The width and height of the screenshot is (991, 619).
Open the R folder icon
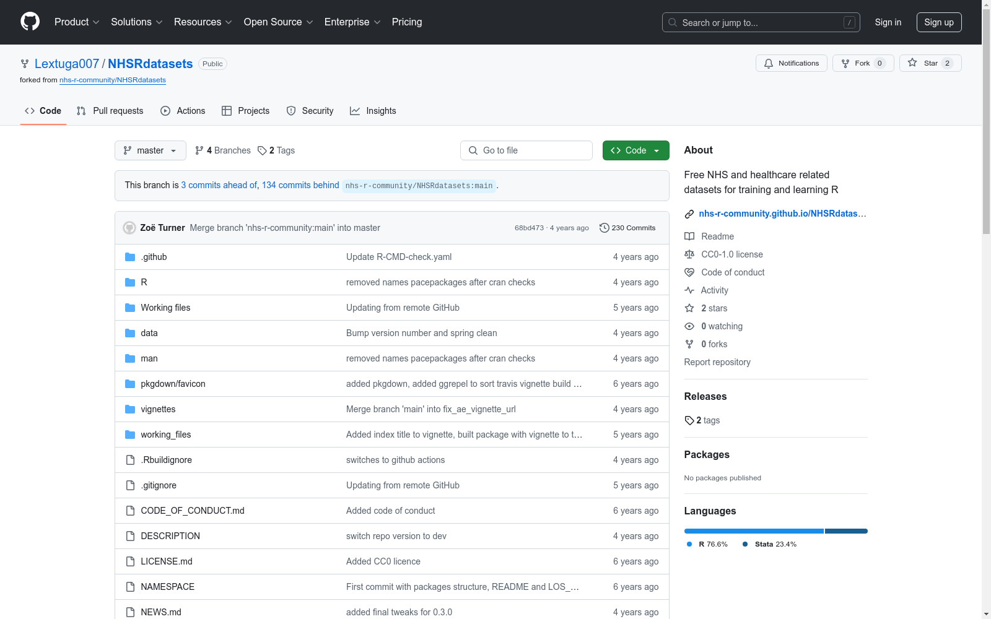point(130,282)
